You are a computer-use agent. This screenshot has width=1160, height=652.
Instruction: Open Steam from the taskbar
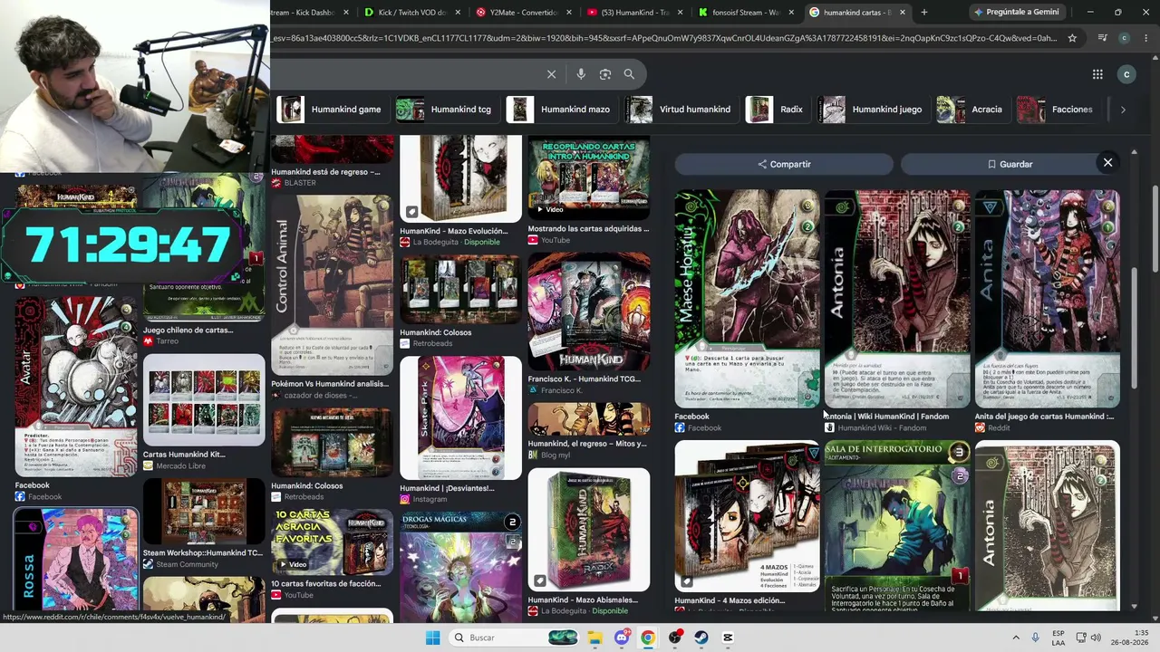click(701, 638)
